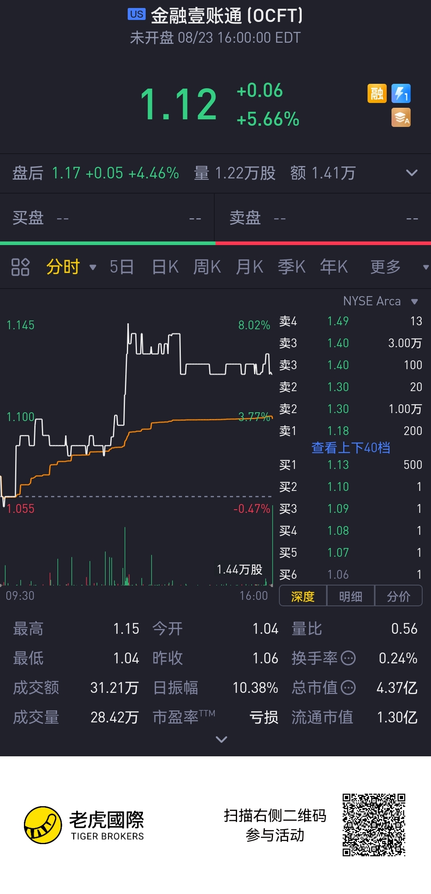The image size is (431, 894).
Task: Open the 分时 dropdown arrow
Action: (x=93, y=267)
